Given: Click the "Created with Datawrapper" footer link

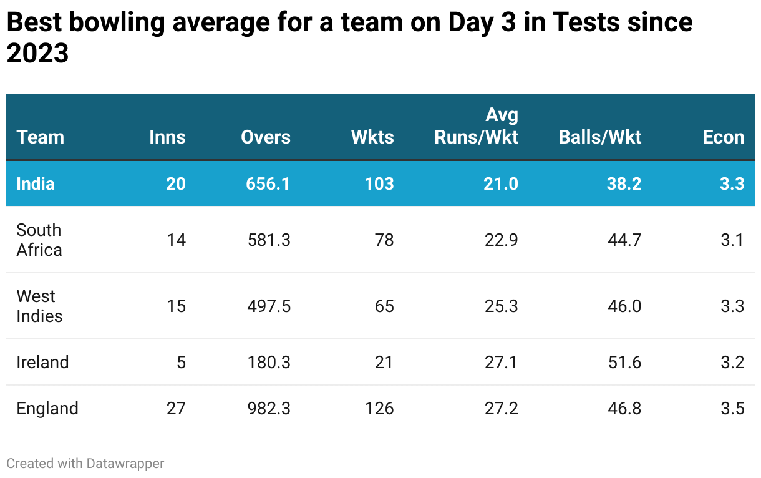Looking at the screenshot, I should click(85, 463).
